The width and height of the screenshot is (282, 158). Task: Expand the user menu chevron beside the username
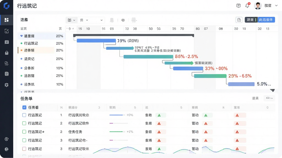pyautogui.click(x=276, y=5)
